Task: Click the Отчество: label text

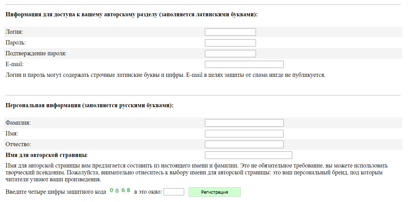Action: click(x=18, y=144)
